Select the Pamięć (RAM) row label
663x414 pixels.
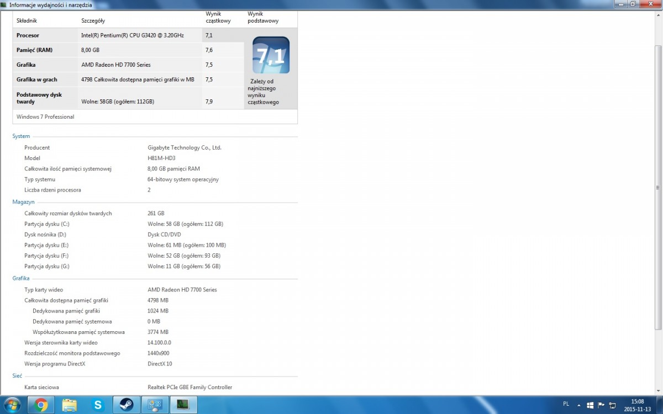(34, 50)
